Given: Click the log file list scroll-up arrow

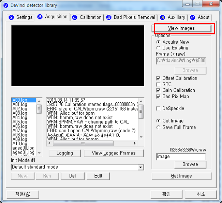Looking at the screenshot, I should tap(39, 101).
